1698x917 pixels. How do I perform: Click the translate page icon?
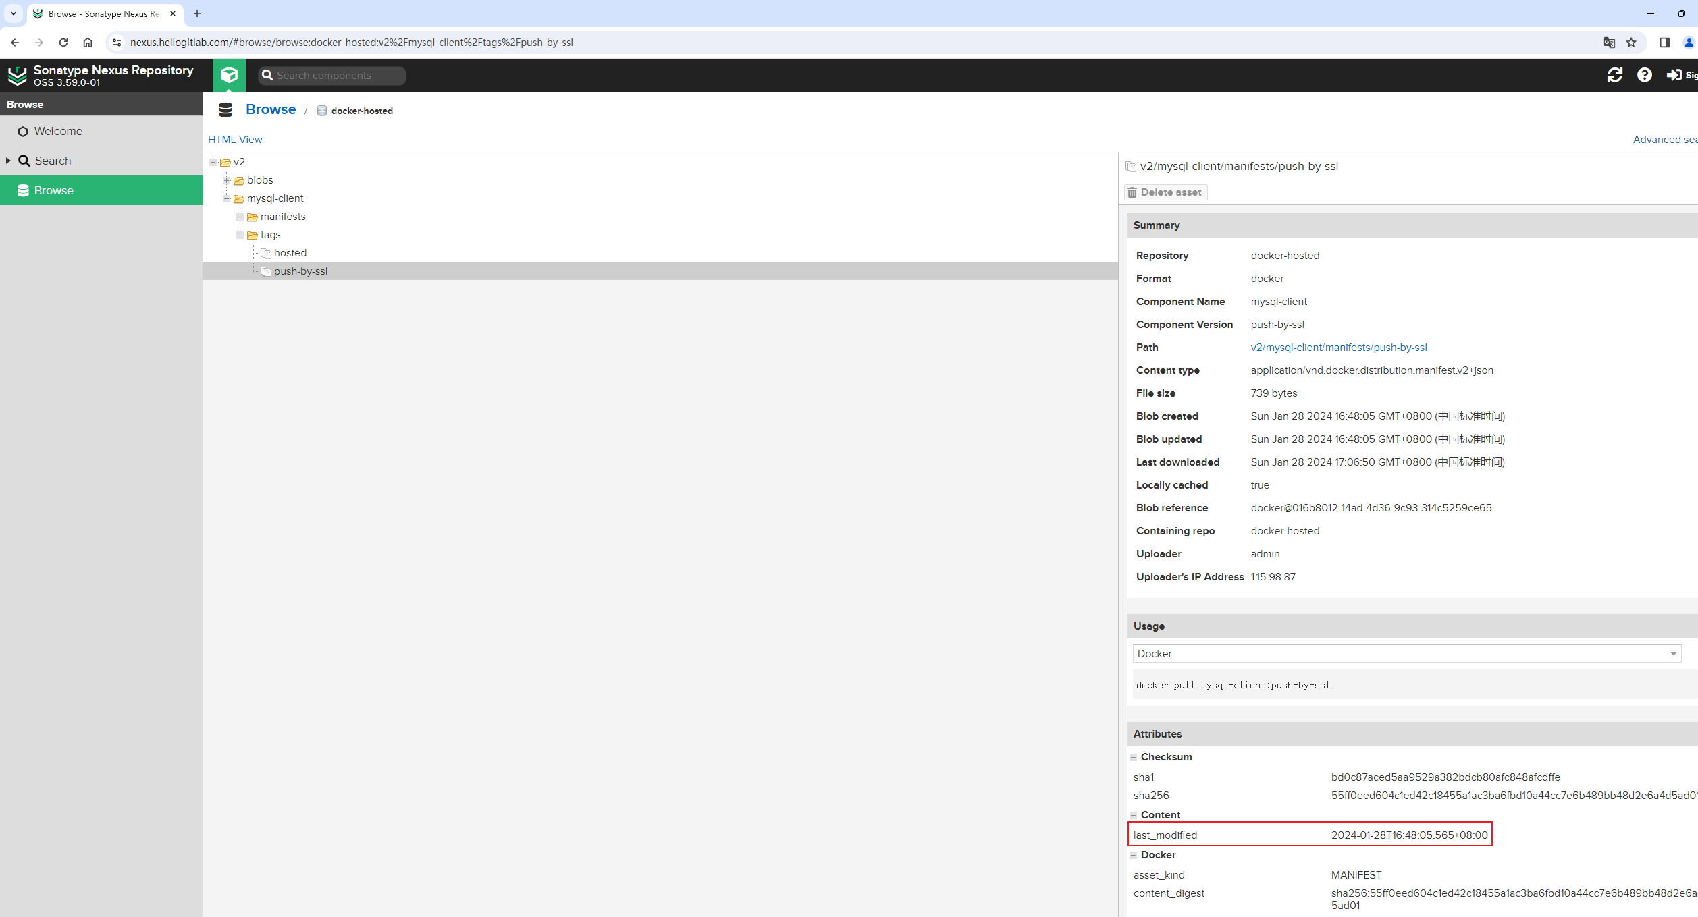[x=1610, y=43]
